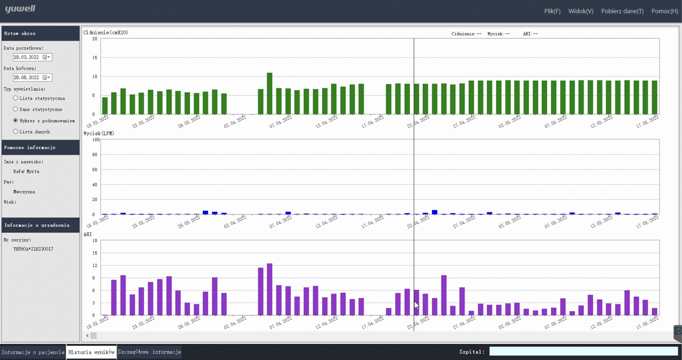Viewport: 682px width, 360px height.
Task: Click the tallest green pressure bar
Action: (x=269, y=94)
